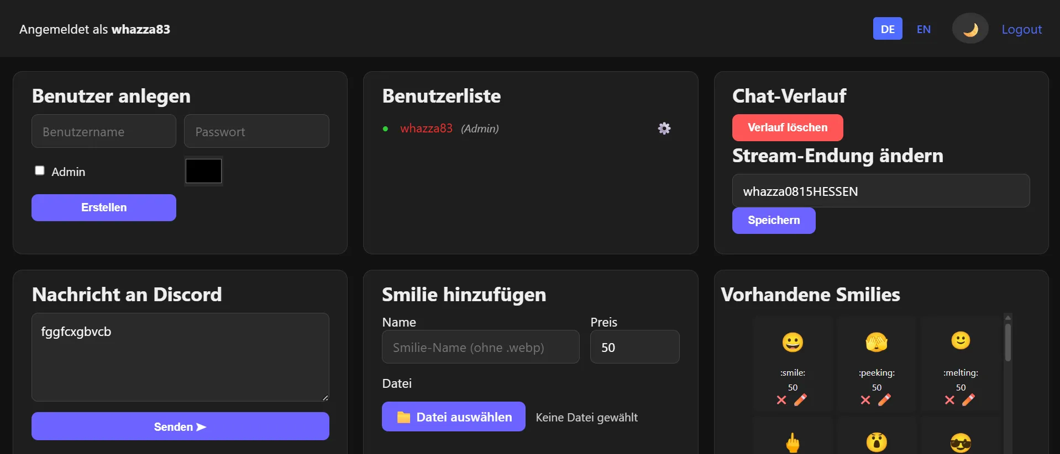The width and height of the screenshot is (1060, 454).
Task: Enable the Admin checkbox
Action: (x=40, y=170)
